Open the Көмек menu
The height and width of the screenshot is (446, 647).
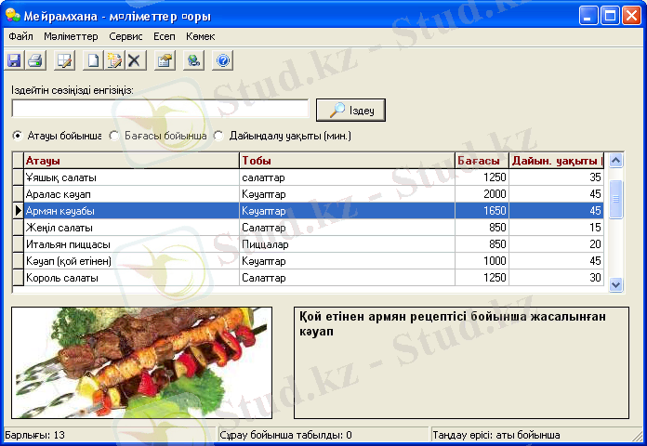pyautogui.click(x=200, y=37)
